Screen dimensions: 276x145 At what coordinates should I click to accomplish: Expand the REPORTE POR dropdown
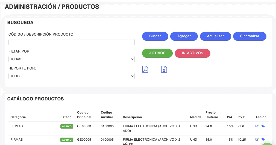tap(72, 76)
